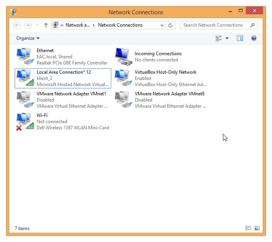Click the 7 items status bar text
This screenshot has height=242, width=272.
click(x=22, y=228)
